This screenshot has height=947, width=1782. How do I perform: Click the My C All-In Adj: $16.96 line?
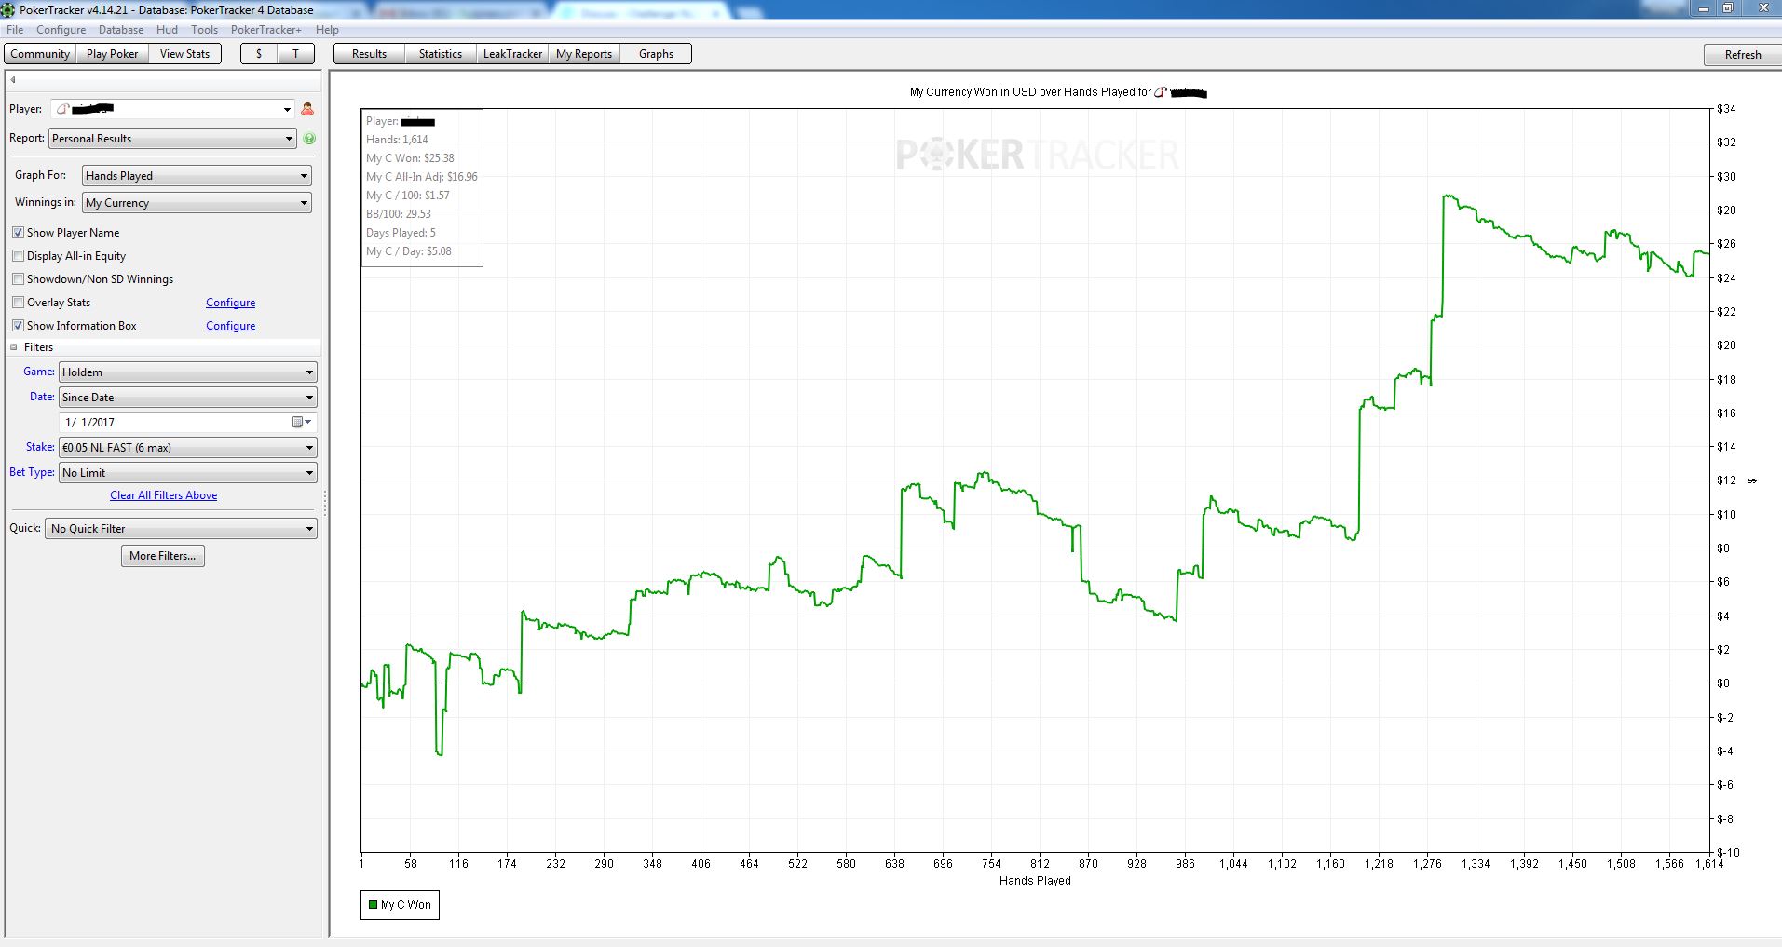coord(422,177)
